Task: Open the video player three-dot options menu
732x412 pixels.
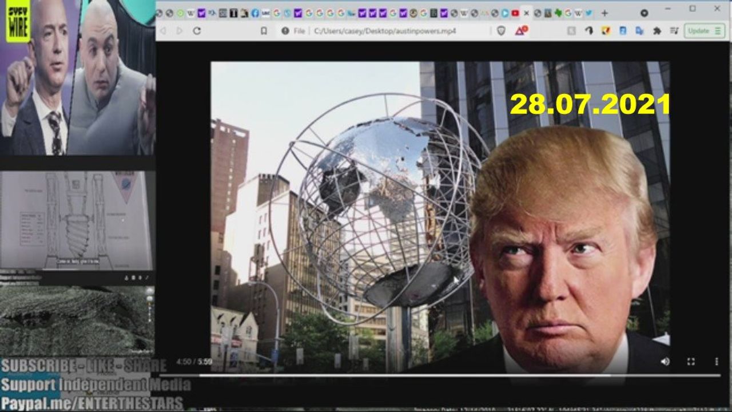Action: pyautogui.click(x=716, y=362)
